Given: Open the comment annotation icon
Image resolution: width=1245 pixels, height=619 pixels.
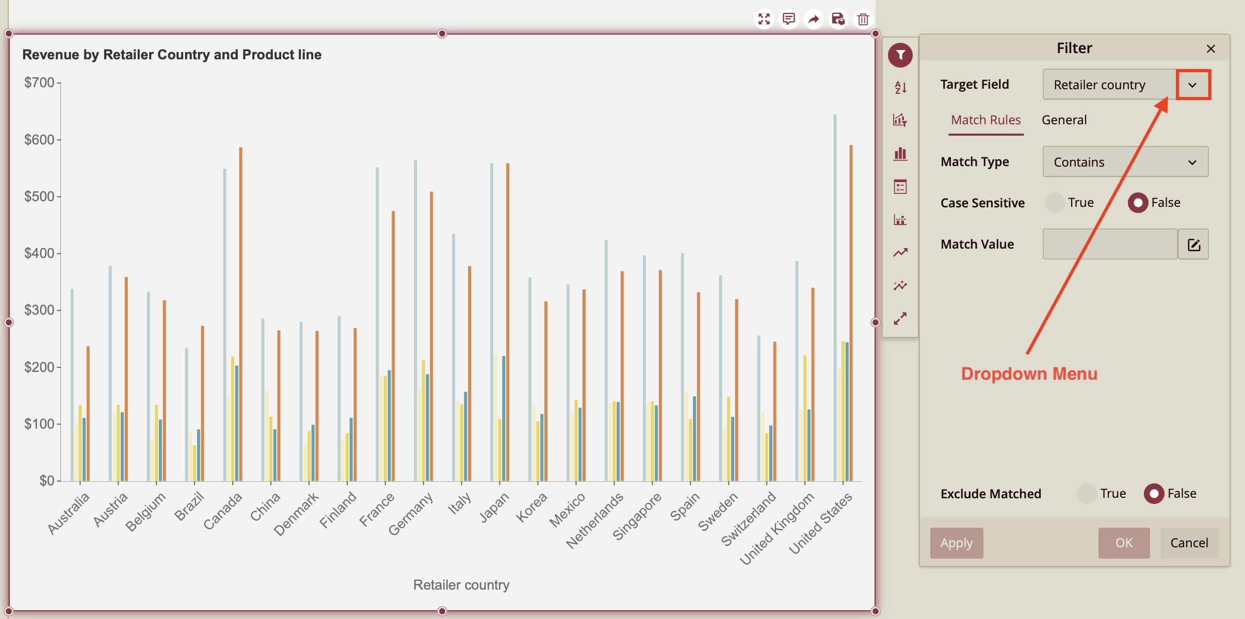Looking at the screenshot, I should [789, 20].
